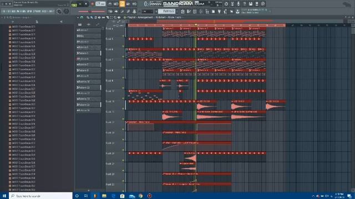Screen dimensions: 355x199
Task: Select the playlist Mute tool
Action: click(x=100, y=17)
